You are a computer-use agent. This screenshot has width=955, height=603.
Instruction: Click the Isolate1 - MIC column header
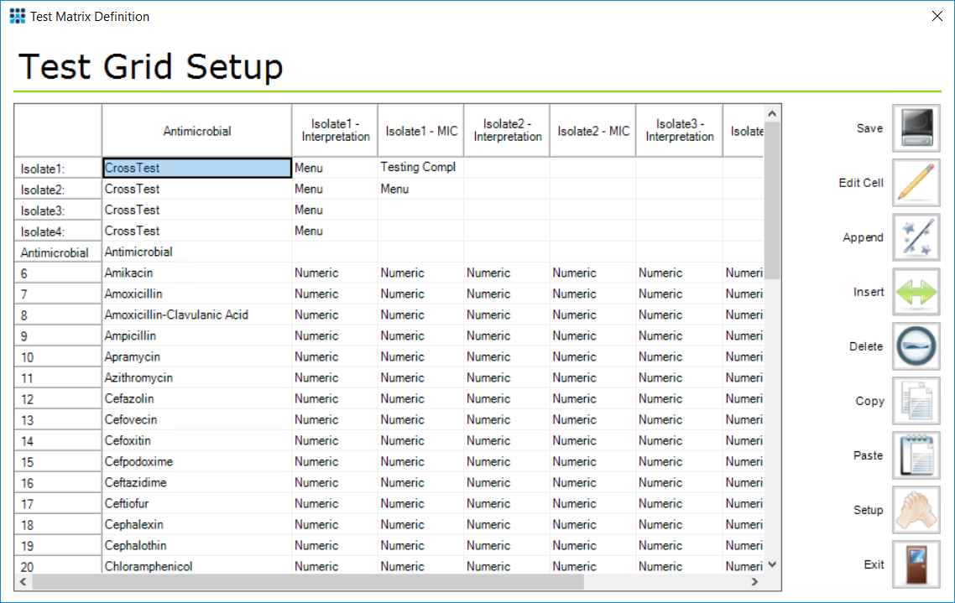coord(420,130)
